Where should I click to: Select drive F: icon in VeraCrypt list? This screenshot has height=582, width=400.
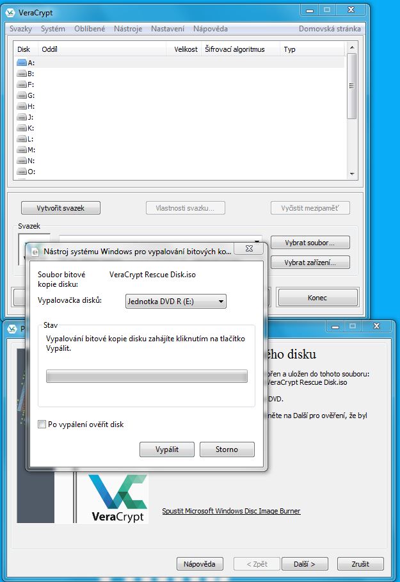coord(22,85)
